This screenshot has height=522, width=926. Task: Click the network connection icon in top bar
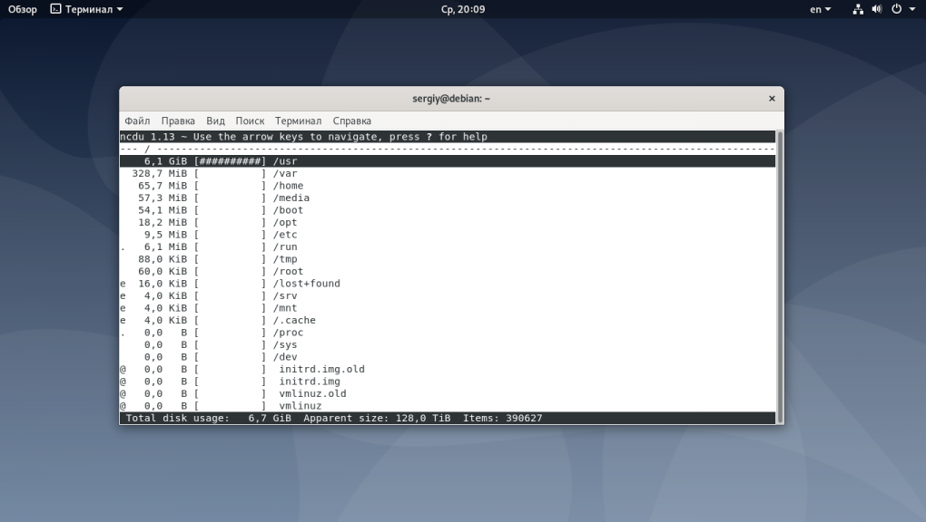click(x=859, y=9)
